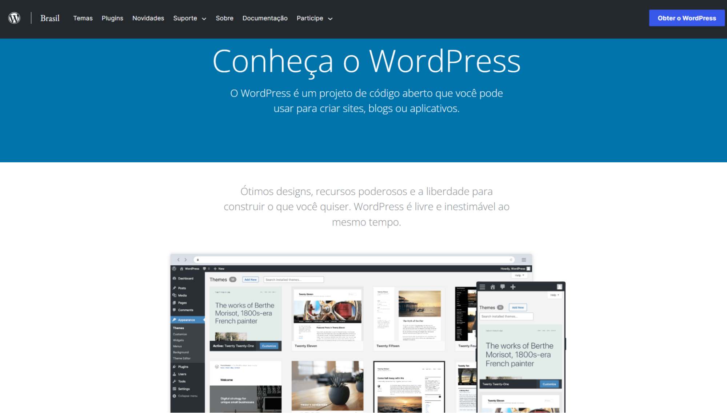
Task: Click the Obter o WordPress button
Action: tap(687, 18)
